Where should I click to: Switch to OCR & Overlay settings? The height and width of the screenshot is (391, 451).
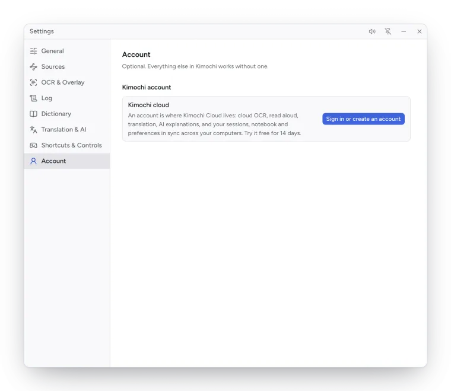67,83
